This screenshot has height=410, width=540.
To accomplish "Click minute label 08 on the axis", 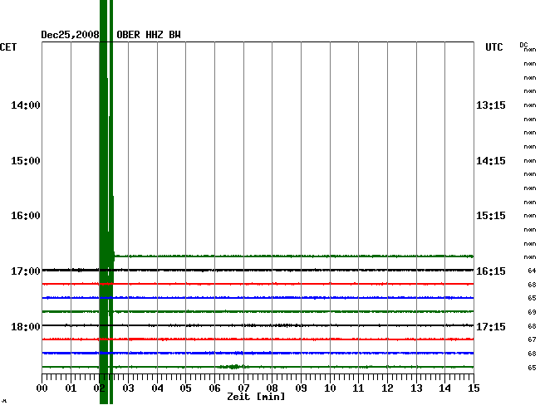I will click(272, 388).
